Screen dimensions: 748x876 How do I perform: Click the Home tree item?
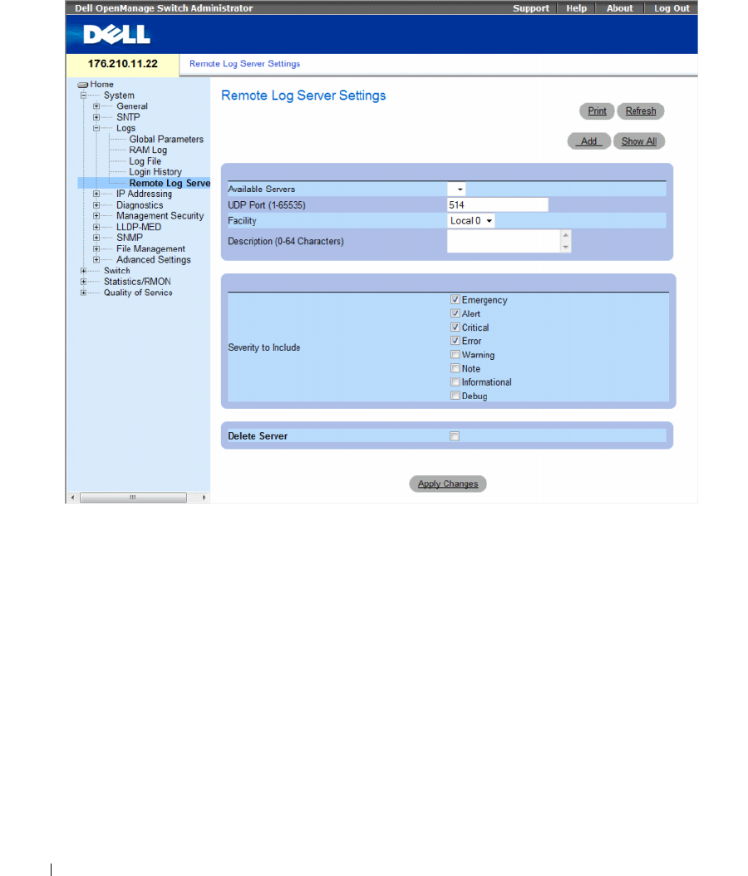click(101, 85)
